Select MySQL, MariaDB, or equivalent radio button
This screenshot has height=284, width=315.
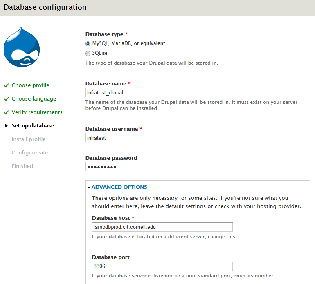pyautogui.click(x=88, y=44)
